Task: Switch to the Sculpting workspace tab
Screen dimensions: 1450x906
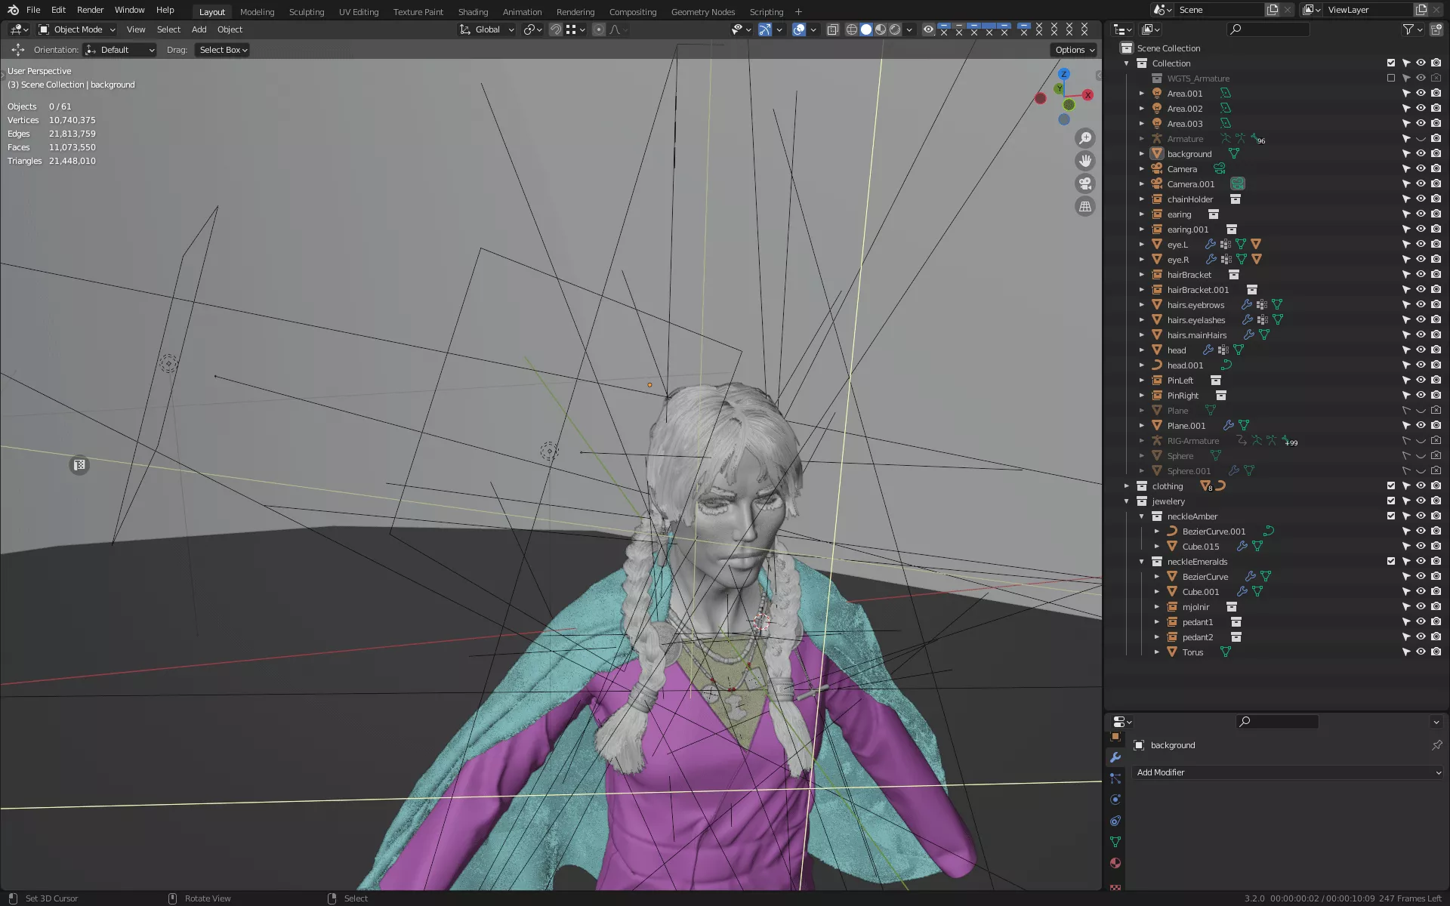Action: [306, 12]
